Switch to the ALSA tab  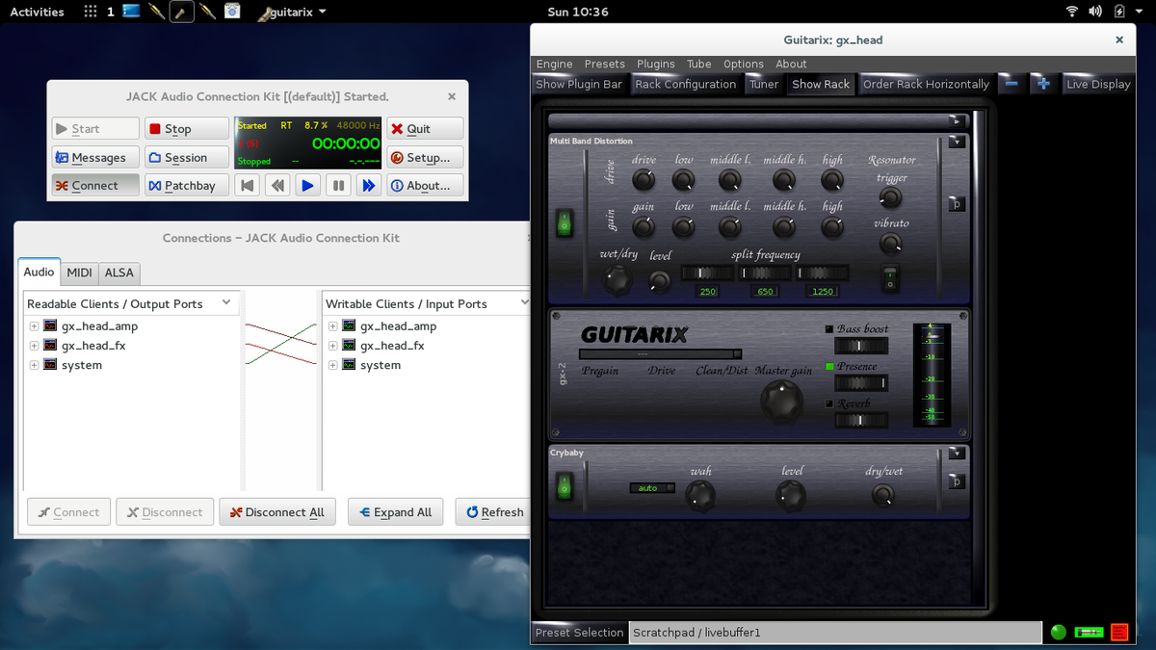click(x=119, y=273)
